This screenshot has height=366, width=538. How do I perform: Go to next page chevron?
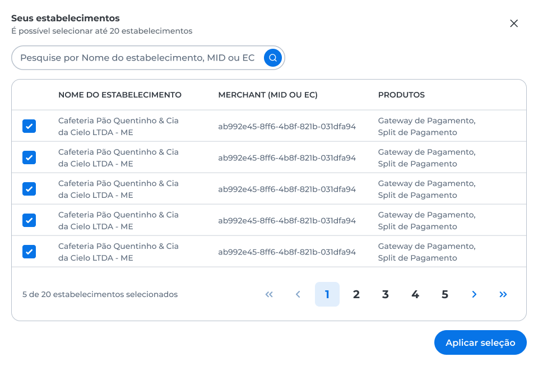click(474, 294)
